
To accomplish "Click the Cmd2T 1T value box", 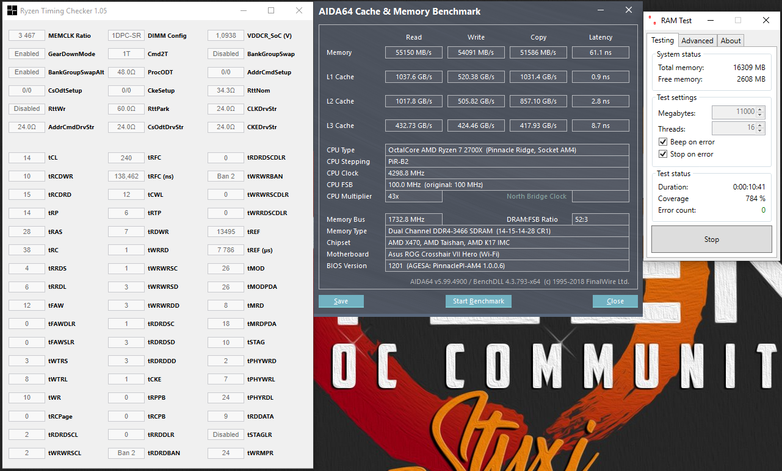I will tap(126, 54).
